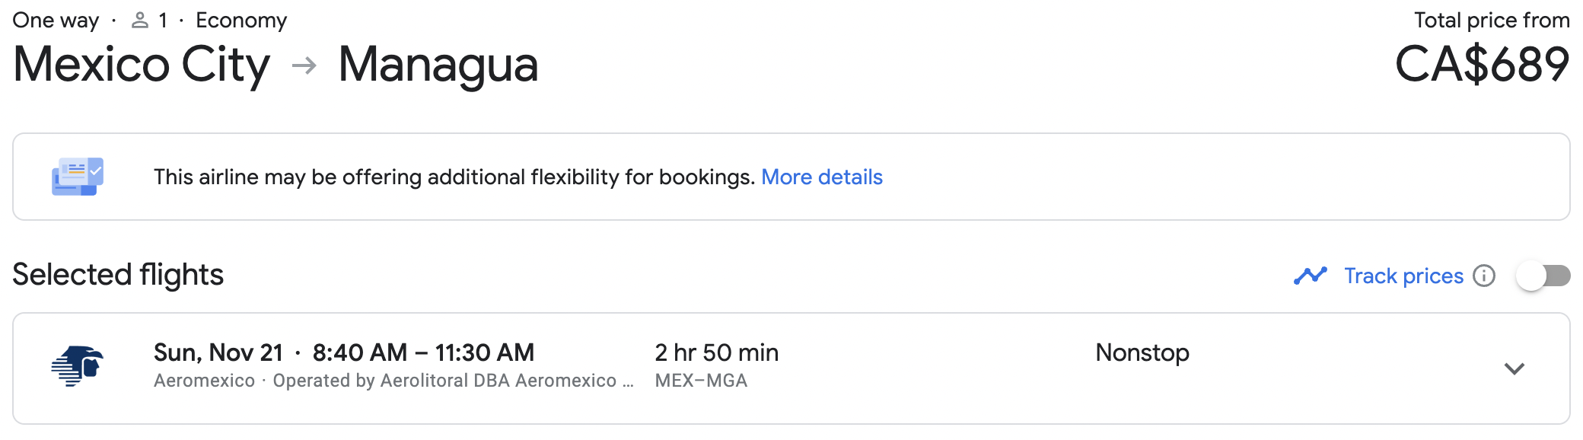
Task: Click the Operated by Aerolitoral text
Action: pyautogui.click(x=452, y=381)
